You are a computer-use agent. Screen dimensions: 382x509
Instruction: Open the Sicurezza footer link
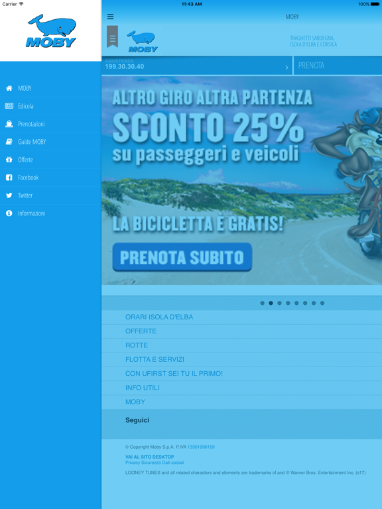(151, 463)
